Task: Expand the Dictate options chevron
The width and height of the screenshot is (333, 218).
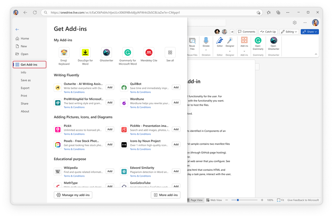Action: point(206,50)
